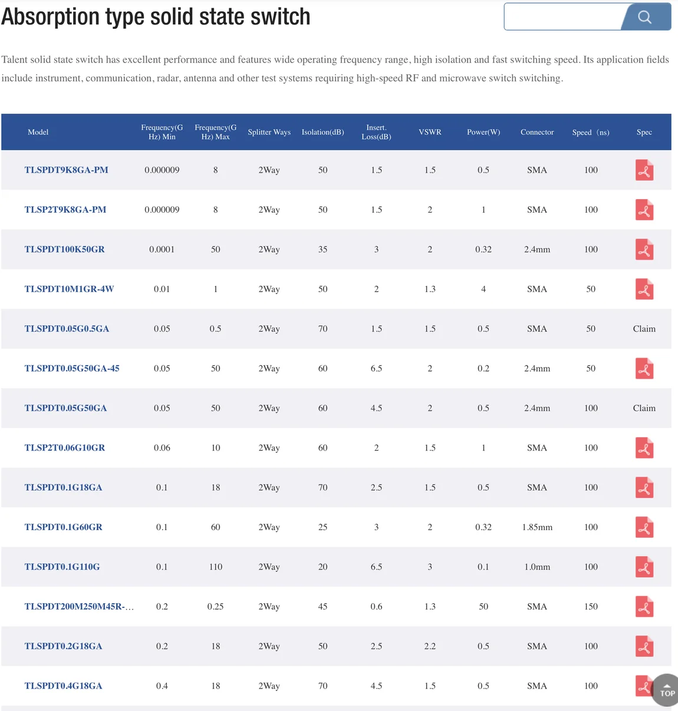Open the PDF spec for TLSPDT9K8GA-PM
Viewport: 678px width, 711px height.
644,170
